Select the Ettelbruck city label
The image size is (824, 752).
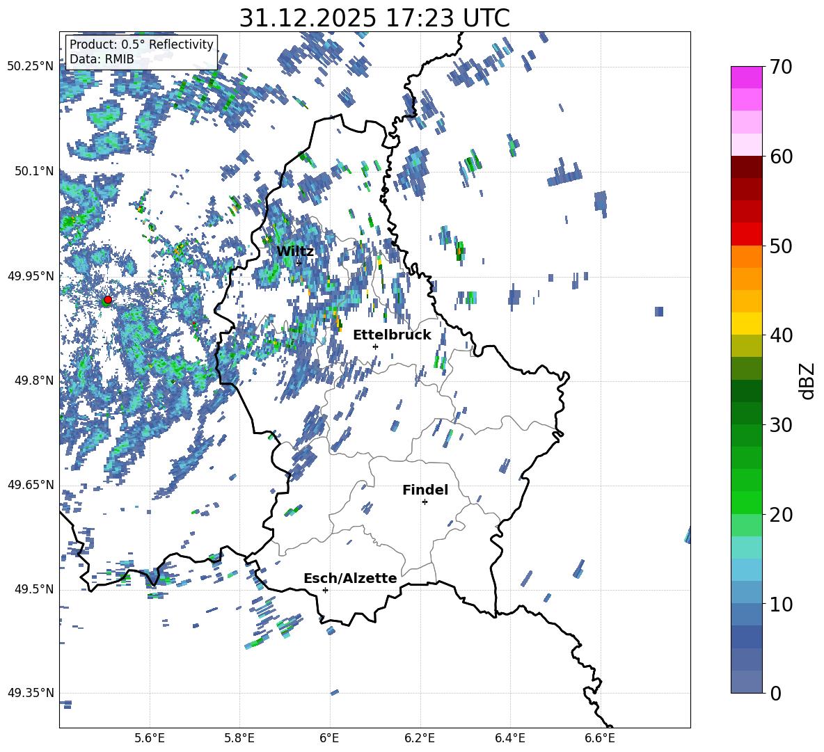click(392, 335)
